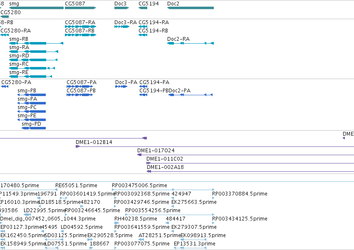Select the smg-RE transcript feature
Screen dimensions: 354x250
[x=31, y=77]
